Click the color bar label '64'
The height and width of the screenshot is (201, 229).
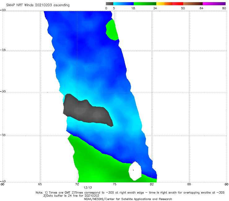pyautogui.click(x=201, y=8)
